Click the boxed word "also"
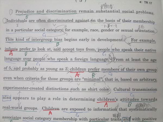163x122 pixels. click(x=7, y=98)
